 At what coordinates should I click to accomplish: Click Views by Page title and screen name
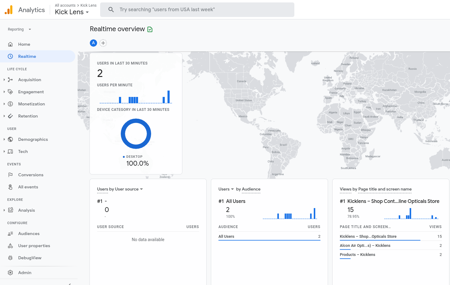point(376,189)
